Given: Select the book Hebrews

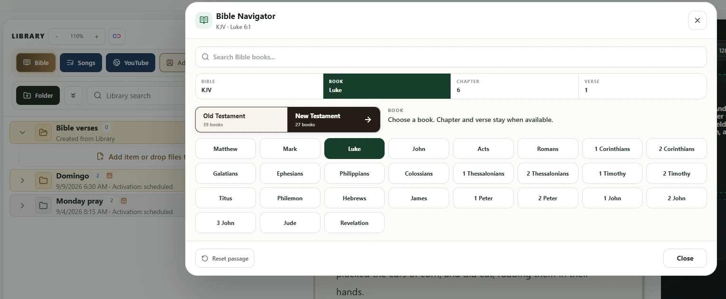Looking at the screenshot, I should pyautogui.click(x=354, y=198).
